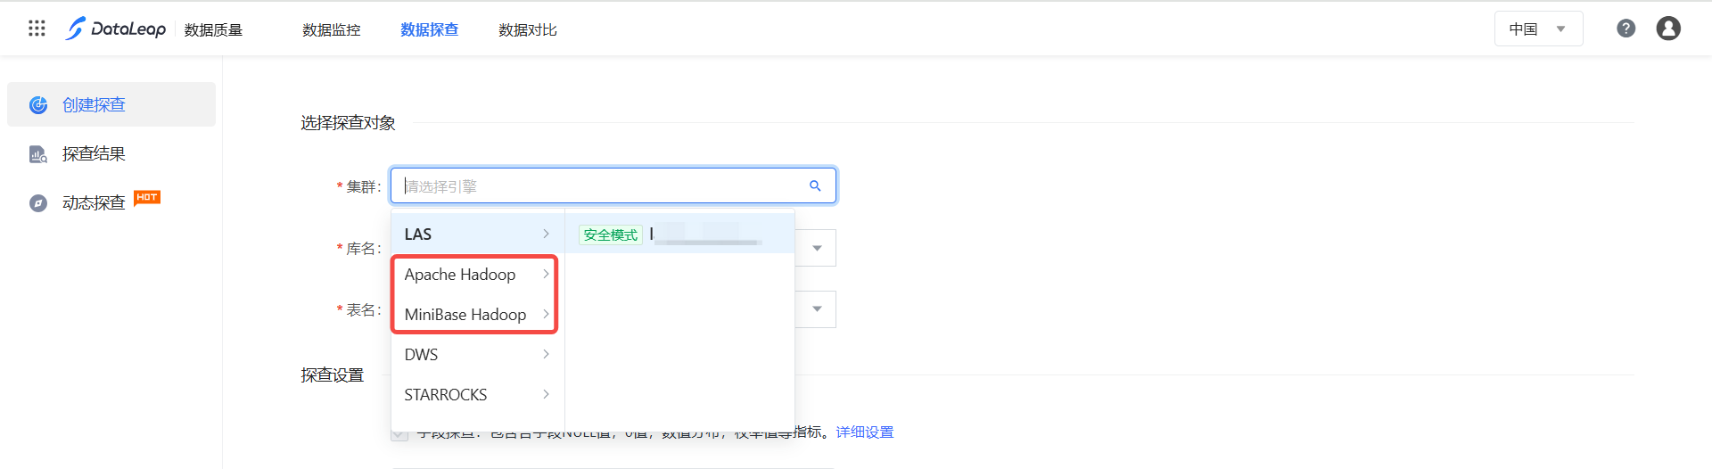Expand the Apache Hadoop chevron arrow
The height and width of the screenshot is (469, 1712).
coord(546,274)
